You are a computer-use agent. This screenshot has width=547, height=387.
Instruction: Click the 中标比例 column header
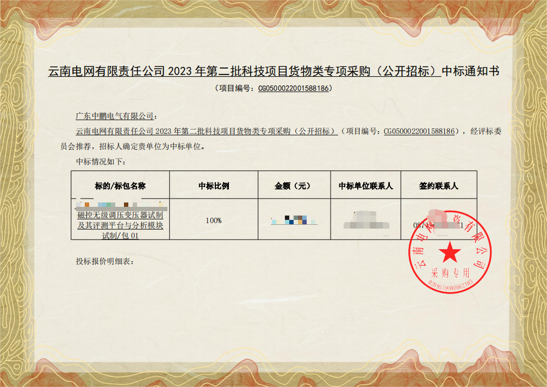pos(214,186)
